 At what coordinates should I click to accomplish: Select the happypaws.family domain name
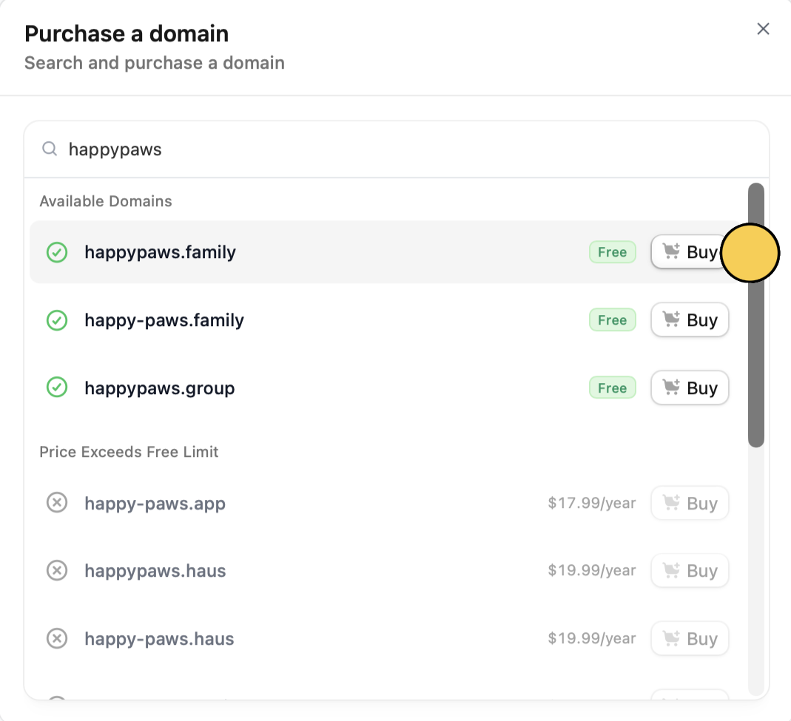pos(160,252)
